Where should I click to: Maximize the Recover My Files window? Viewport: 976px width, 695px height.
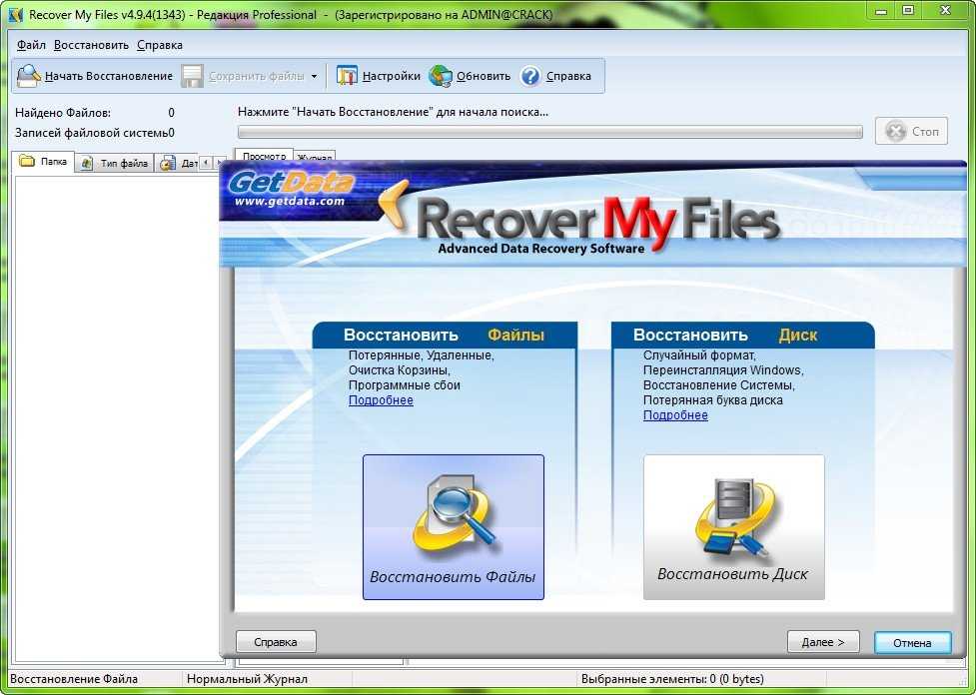click(x=908, y=10)
